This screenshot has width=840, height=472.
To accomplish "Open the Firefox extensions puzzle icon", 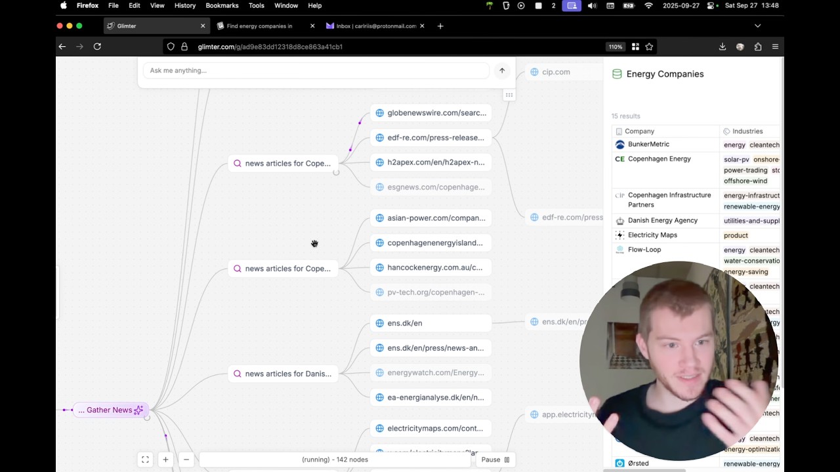I will tap(758, 47).
